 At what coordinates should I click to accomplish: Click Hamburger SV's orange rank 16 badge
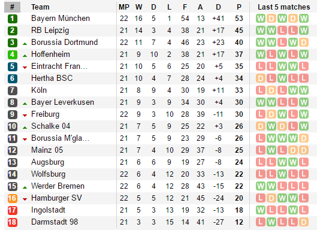click(x=13, y=198)
